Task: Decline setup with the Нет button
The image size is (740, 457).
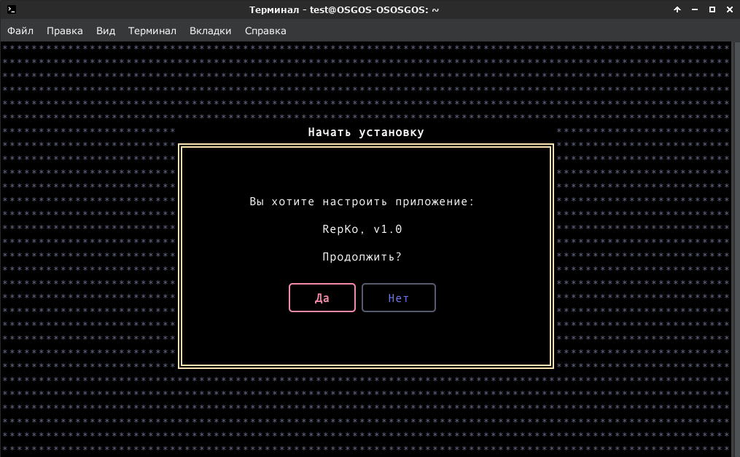Action: pyautogui.click(x=398, y=298)
